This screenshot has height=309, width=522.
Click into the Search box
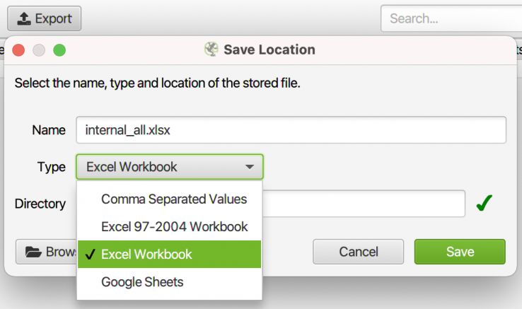[450, 18]
